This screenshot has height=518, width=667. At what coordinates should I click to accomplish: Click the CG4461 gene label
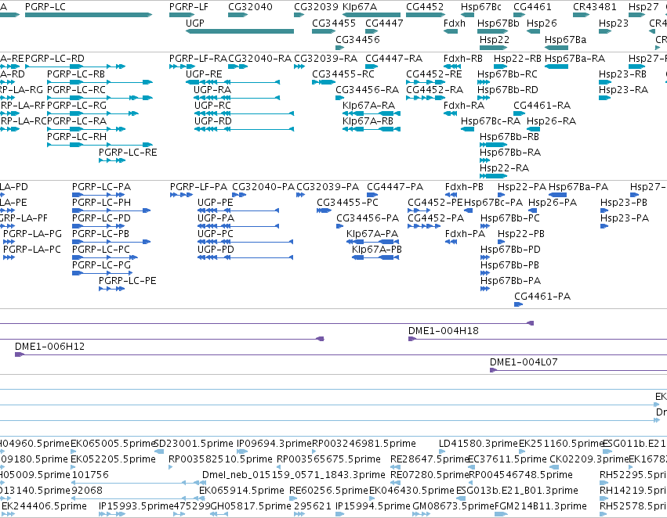coord(532,7)
